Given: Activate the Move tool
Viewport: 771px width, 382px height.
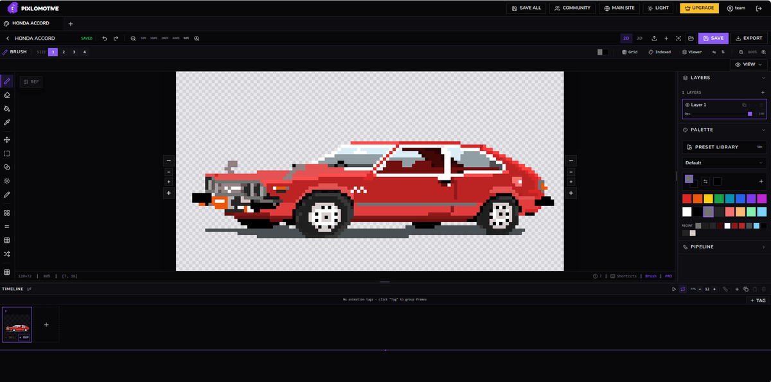Looking at the screenshot, I should tap(7, 139).
